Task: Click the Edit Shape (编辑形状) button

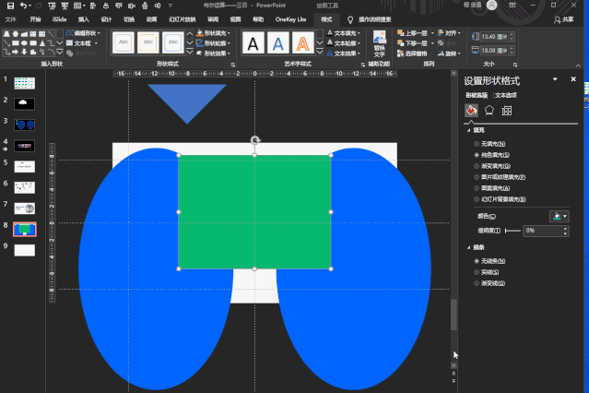Action: point(87,33)
